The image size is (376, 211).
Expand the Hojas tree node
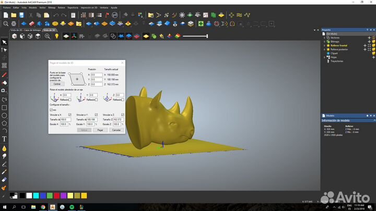(x=324, y=57)
